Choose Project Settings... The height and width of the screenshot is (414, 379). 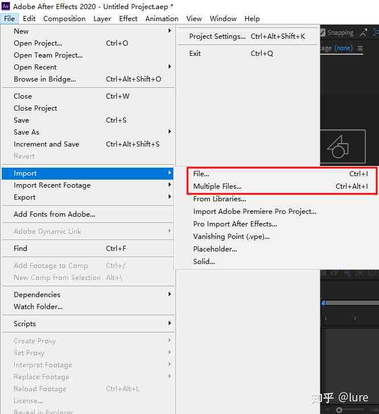click(x=248, y=36)
